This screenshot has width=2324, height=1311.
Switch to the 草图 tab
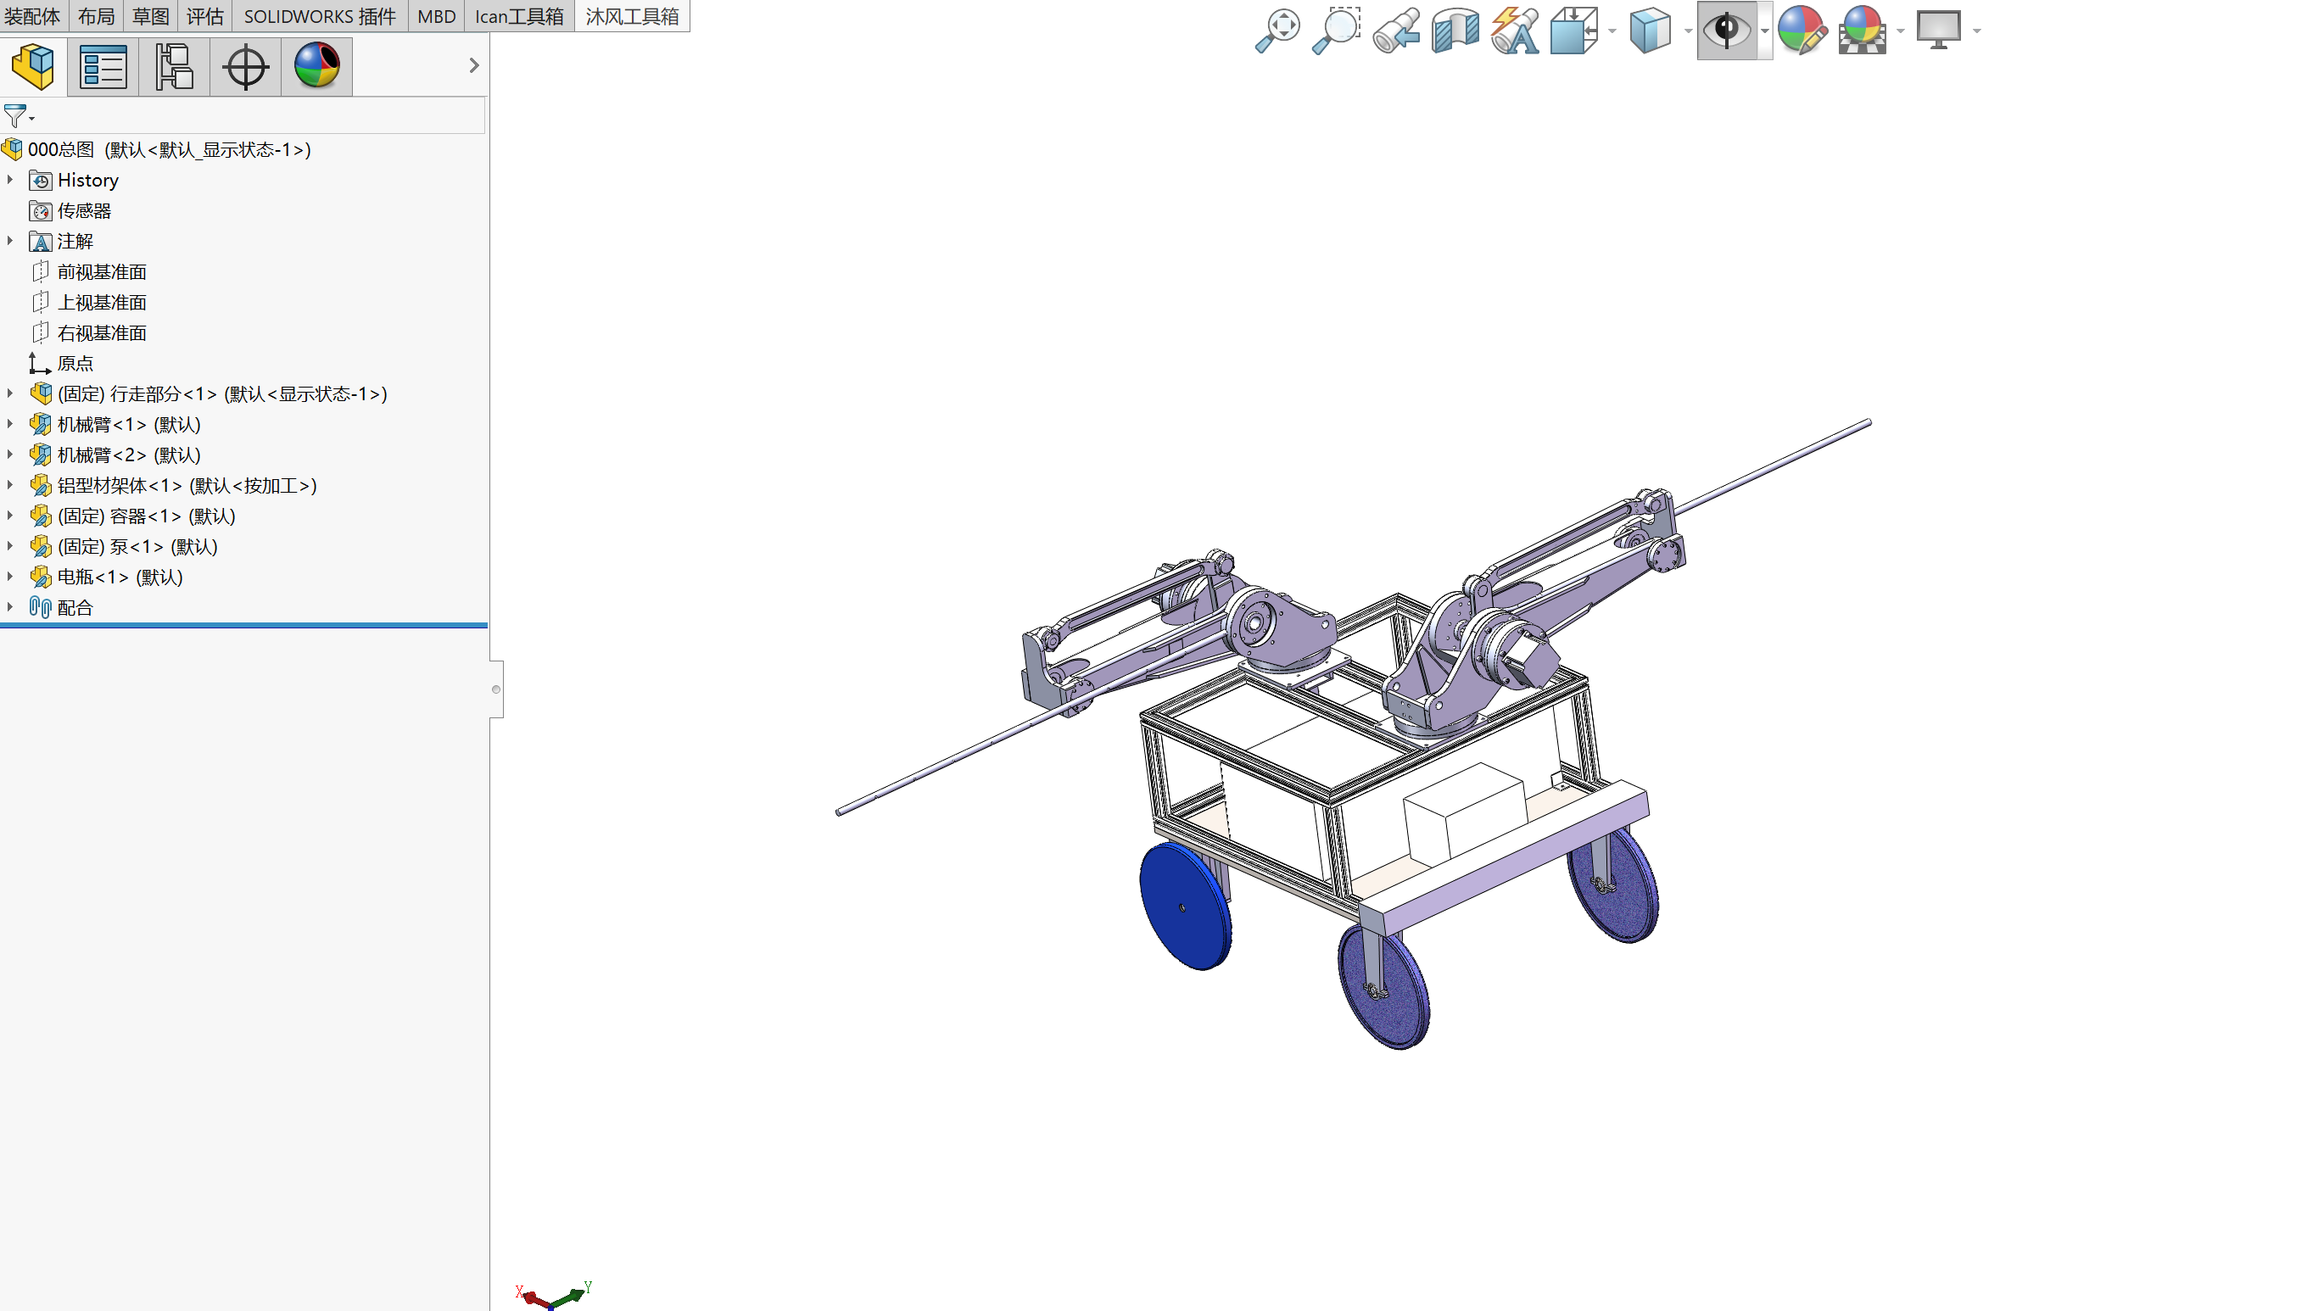(x=150, y=16)
